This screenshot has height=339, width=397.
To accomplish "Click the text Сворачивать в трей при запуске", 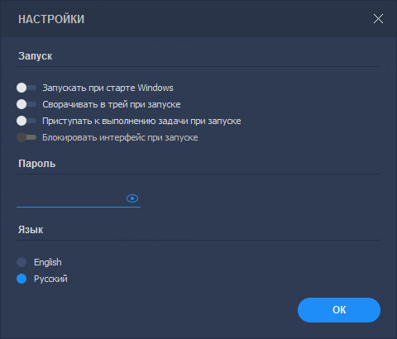I will 112,104.
